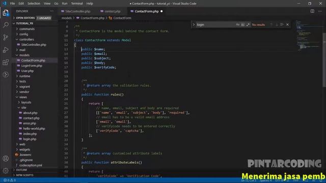Expand the layouts folder
The height and width of the screenshot is (183, 326).
(x=26, y=103)
